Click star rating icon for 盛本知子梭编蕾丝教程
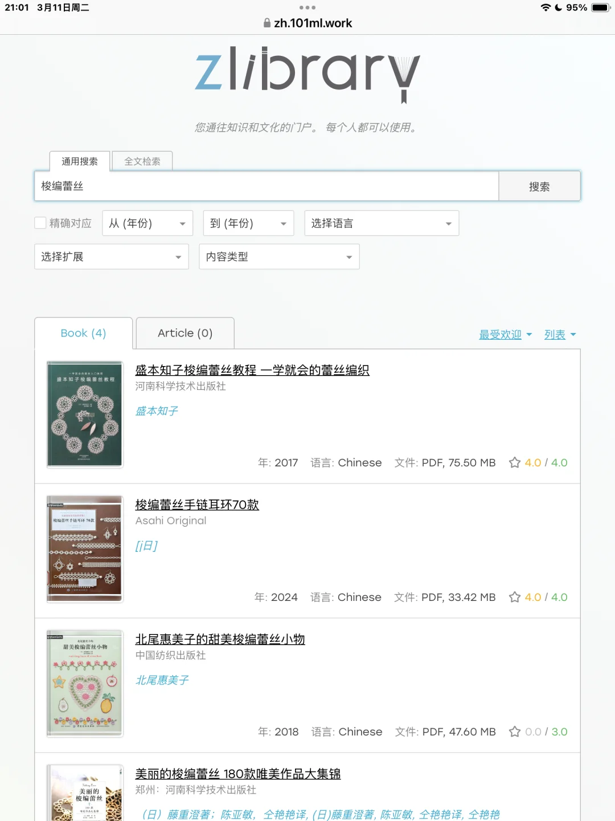 coord(515,462)
